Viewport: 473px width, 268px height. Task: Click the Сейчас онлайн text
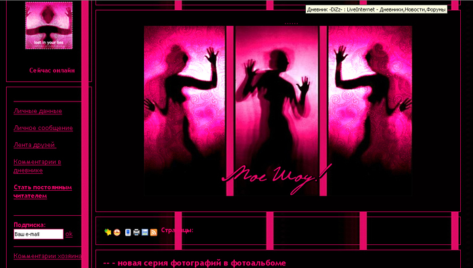click(x=52, y=70)
